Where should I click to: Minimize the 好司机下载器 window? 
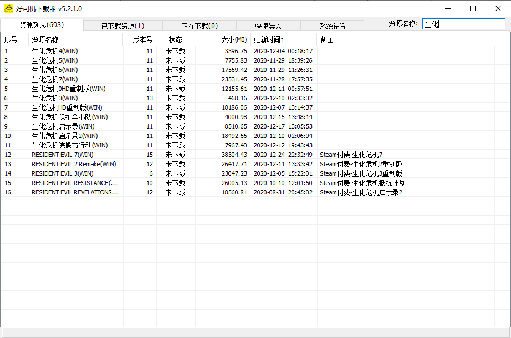click(x=448, y=8)
